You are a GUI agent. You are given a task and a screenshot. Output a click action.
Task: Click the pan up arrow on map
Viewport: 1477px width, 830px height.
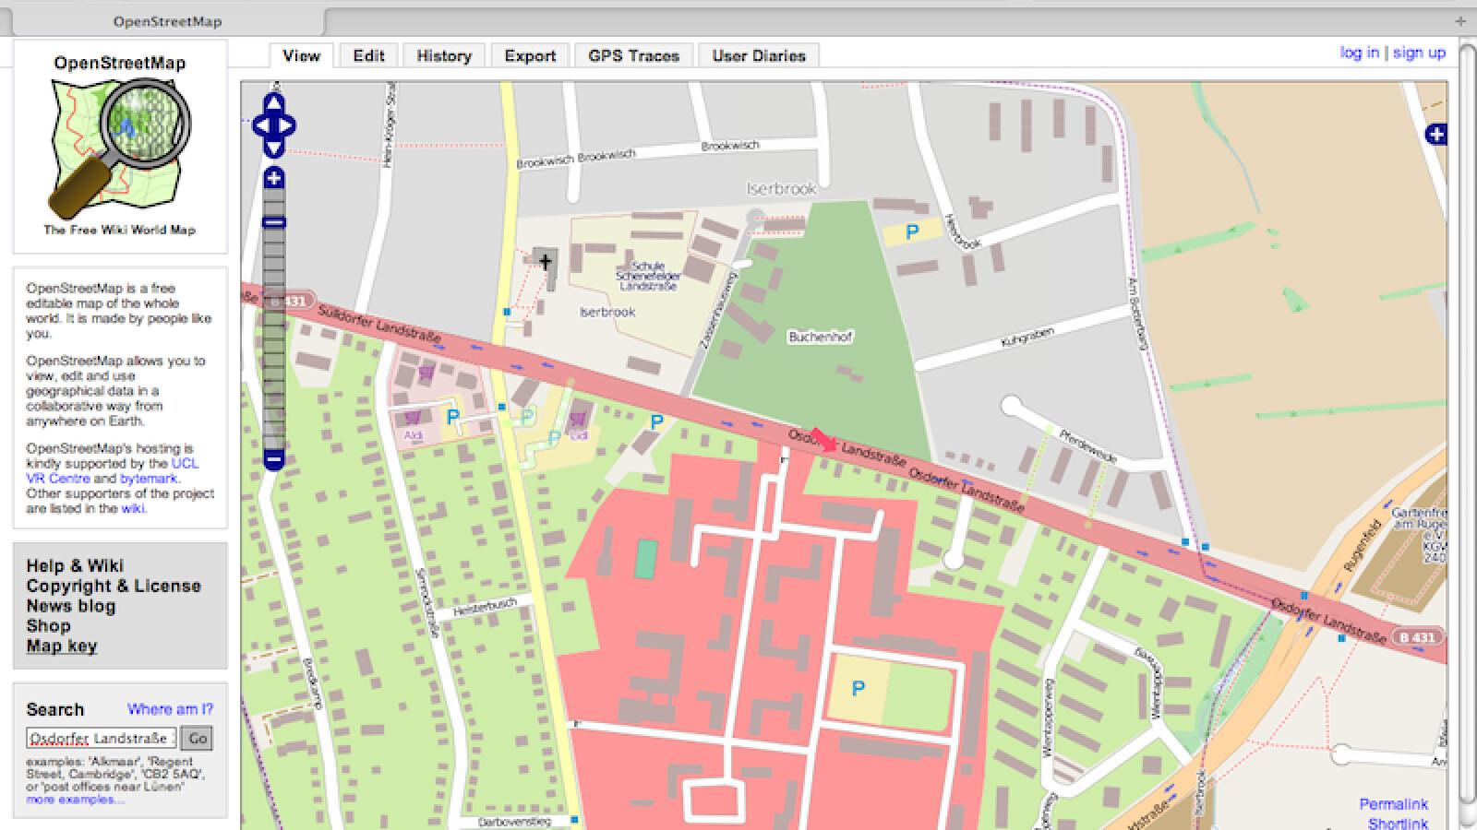tap(274, 102)
